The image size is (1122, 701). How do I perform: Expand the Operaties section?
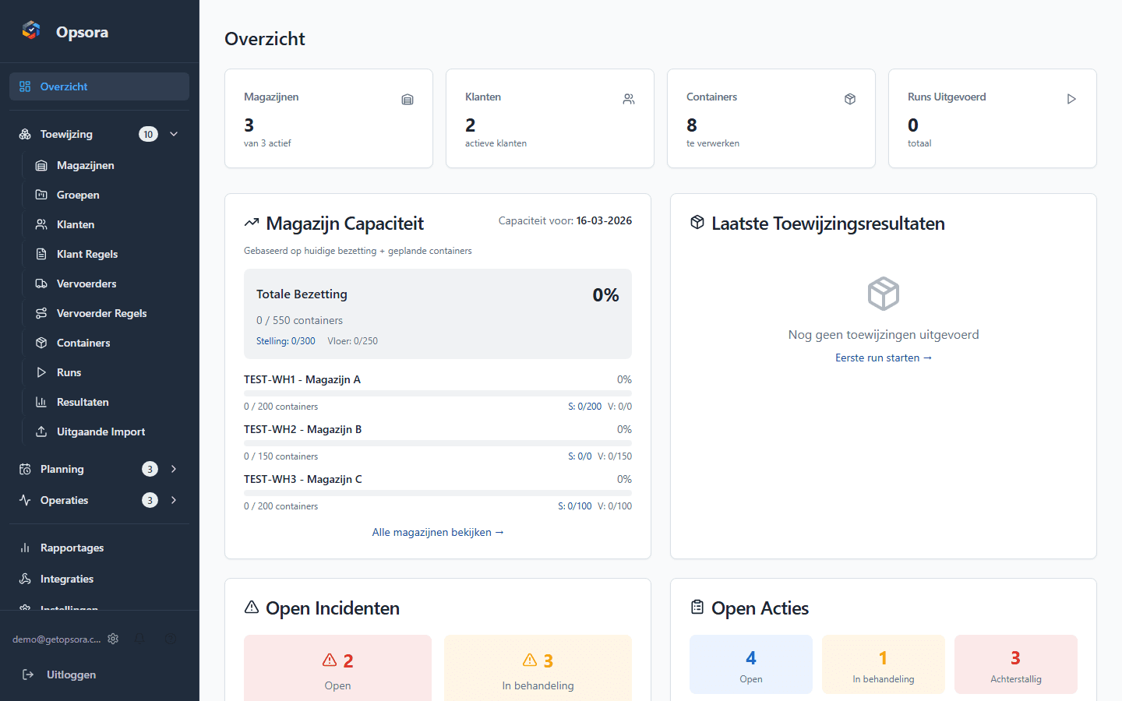[173, 500]
